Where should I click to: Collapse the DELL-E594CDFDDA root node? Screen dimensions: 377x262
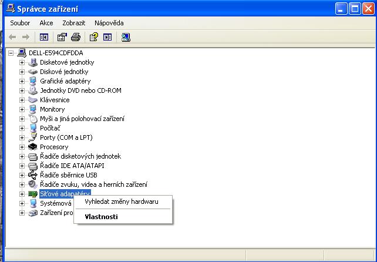11,53
